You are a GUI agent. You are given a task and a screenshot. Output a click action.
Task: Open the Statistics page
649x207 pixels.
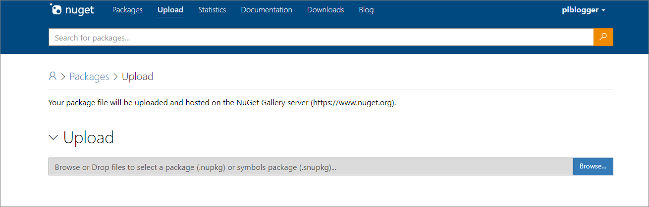[x=212, y=10]
